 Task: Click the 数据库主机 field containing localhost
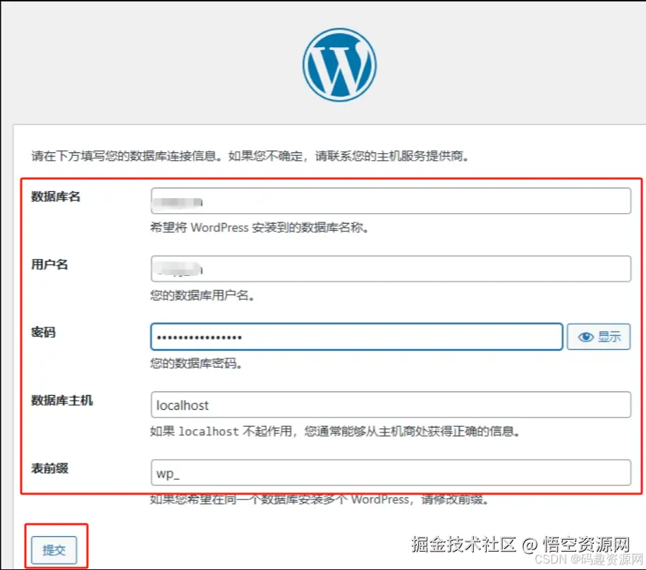(x=391, y=405)
